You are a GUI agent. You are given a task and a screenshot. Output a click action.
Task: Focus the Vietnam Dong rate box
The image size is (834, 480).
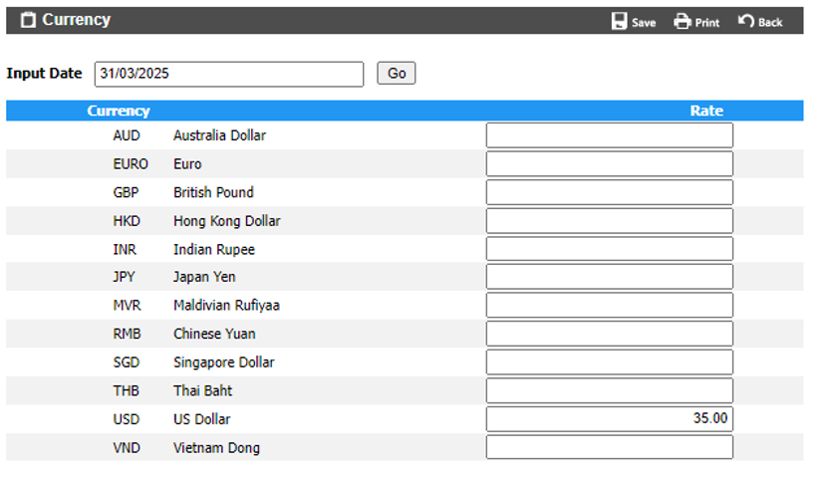point(609,447)
